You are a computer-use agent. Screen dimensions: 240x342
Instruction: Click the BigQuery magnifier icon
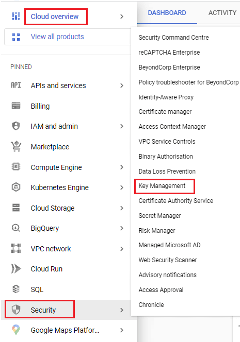click(x=16, y=228)
